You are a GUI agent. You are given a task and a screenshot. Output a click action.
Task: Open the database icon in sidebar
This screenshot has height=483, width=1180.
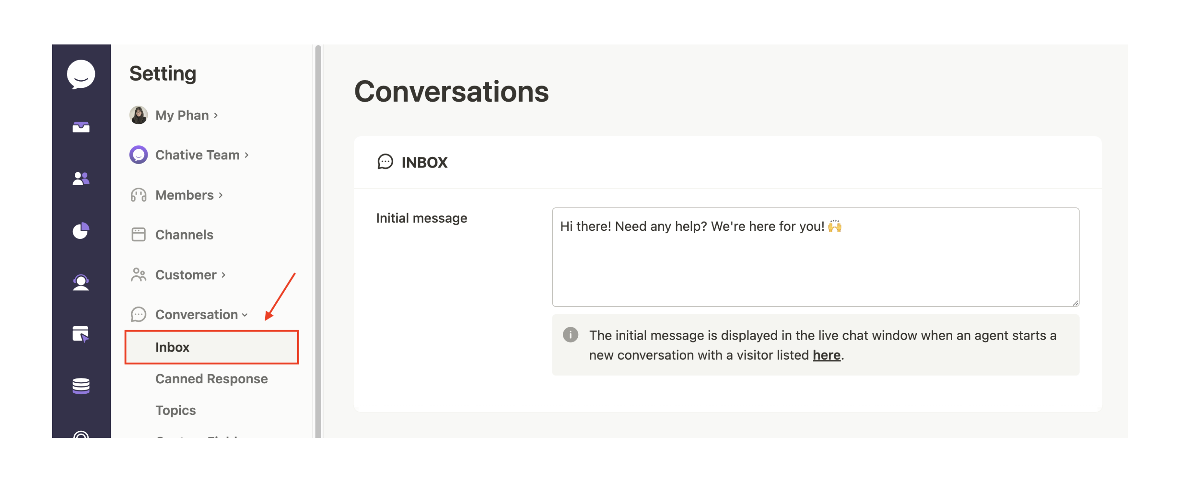(x=81, y=386)
